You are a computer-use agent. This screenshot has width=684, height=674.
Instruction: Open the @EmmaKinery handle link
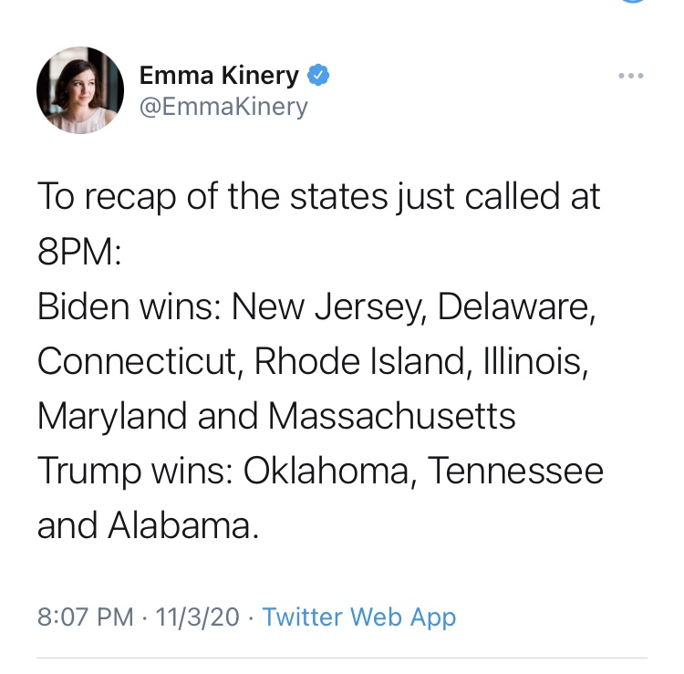click(223, 107)
